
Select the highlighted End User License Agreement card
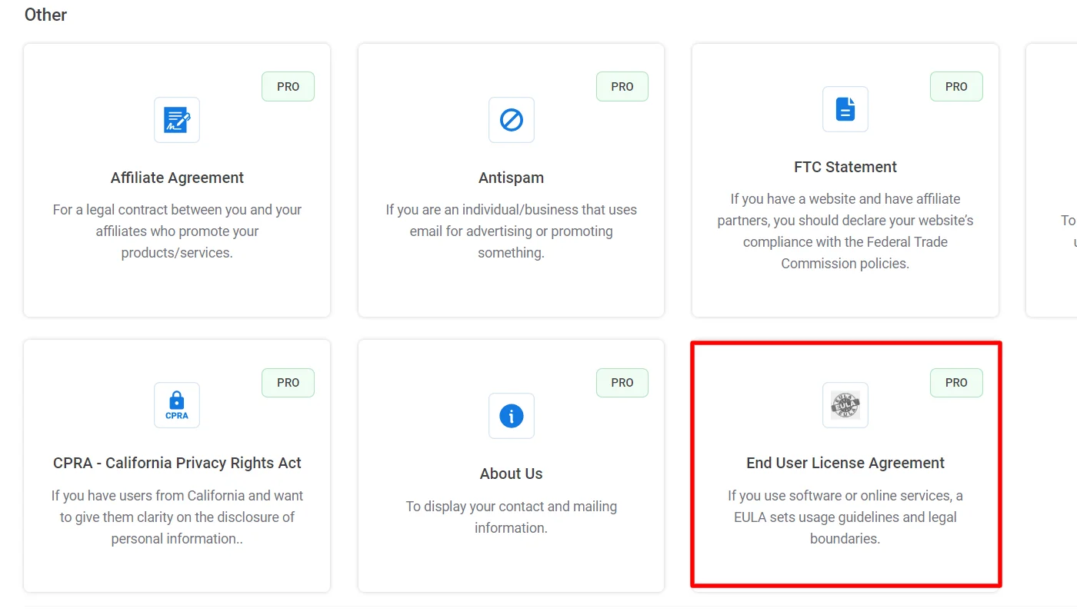pyautogui.click(x=845, y=465)
